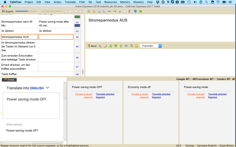The image size is (236, 147).
Task: Click the DeepL panel horizontal scrollbar
Action: point(47,142)
